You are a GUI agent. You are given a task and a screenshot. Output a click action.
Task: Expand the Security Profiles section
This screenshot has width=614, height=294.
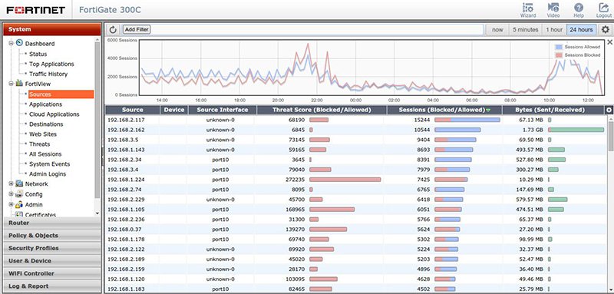(x=52, y=248)
